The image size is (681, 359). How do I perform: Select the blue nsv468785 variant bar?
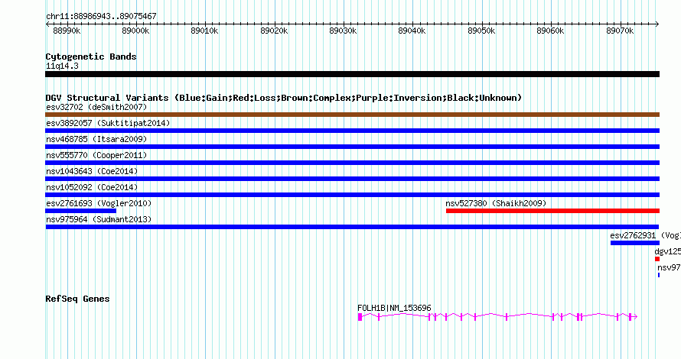tap(352, 147)
